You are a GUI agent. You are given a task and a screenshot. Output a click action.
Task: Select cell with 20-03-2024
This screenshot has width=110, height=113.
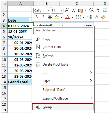click(20, 71)
